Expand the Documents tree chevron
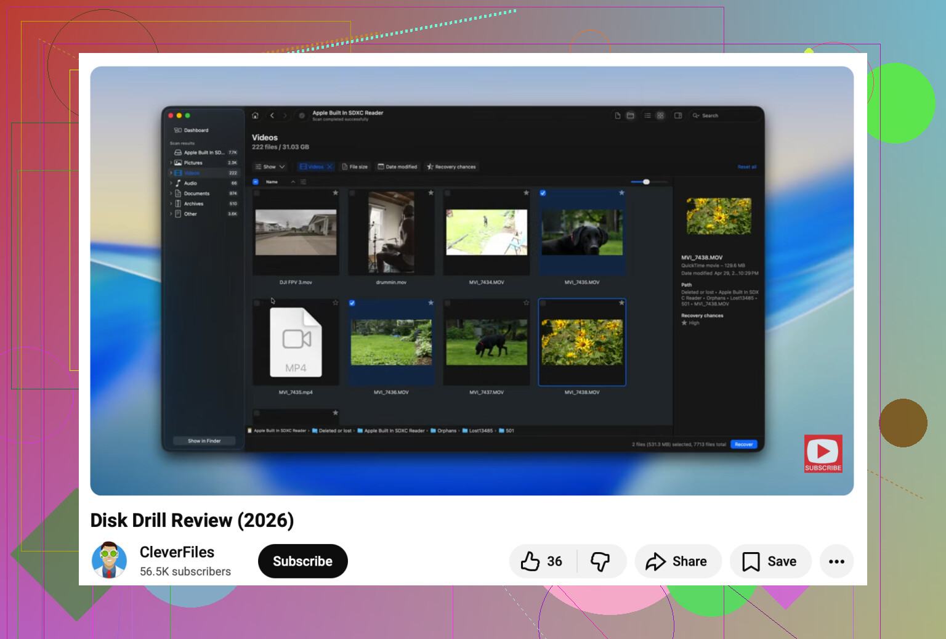The width and height of the screenshot is (946, 639). pyautogui.click(x=171, y=193)
